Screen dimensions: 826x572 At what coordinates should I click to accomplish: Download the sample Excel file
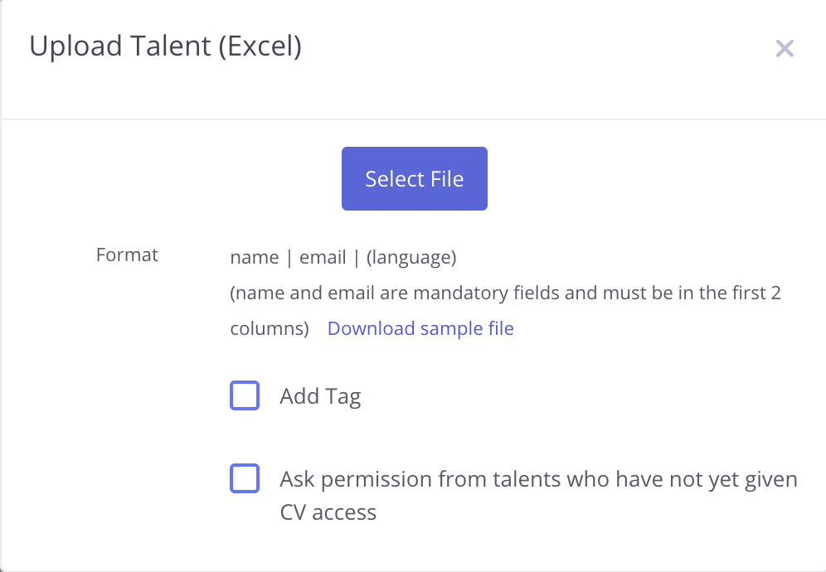click(420, 328)
